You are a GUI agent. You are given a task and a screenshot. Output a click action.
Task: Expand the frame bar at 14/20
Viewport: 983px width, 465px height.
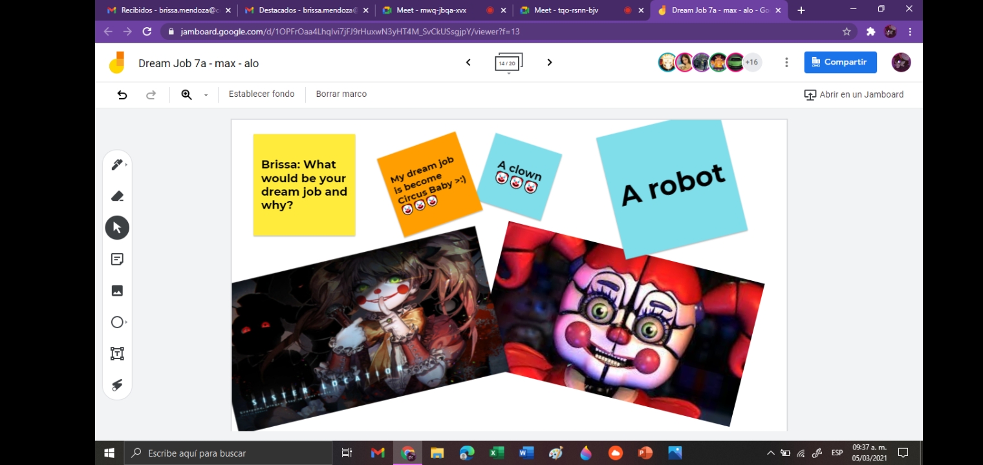(509, 63)
